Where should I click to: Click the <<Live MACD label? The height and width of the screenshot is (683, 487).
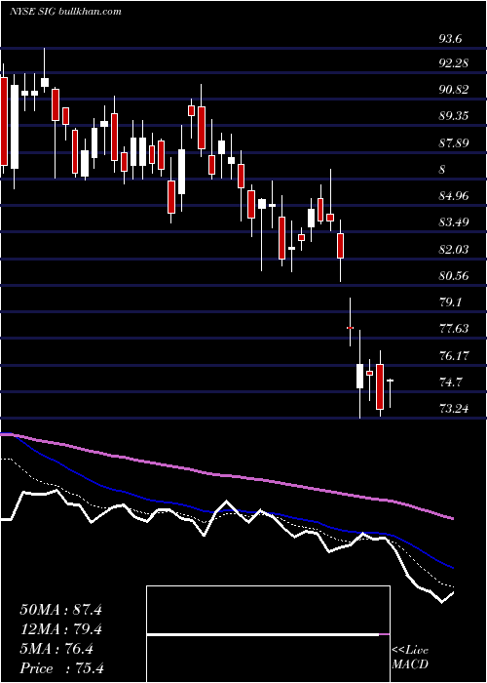coord(410,658)
